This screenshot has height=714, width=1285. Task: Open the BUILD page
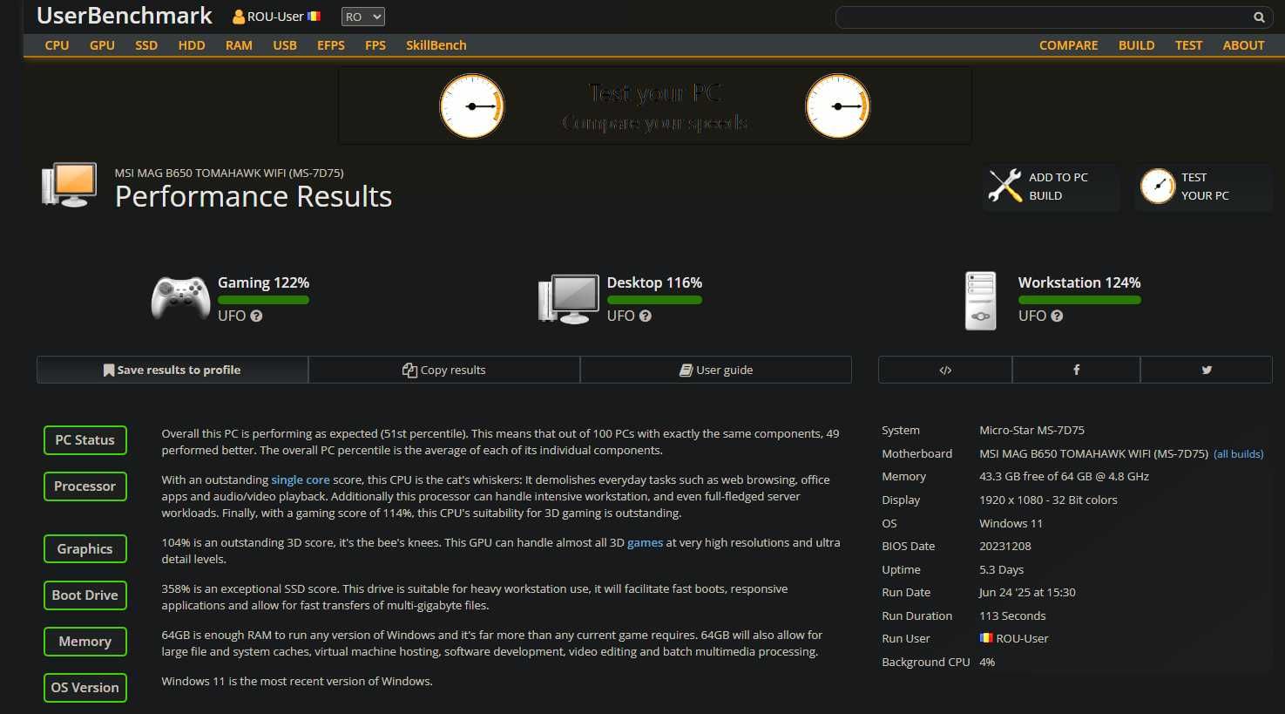tap(1137, 45)
